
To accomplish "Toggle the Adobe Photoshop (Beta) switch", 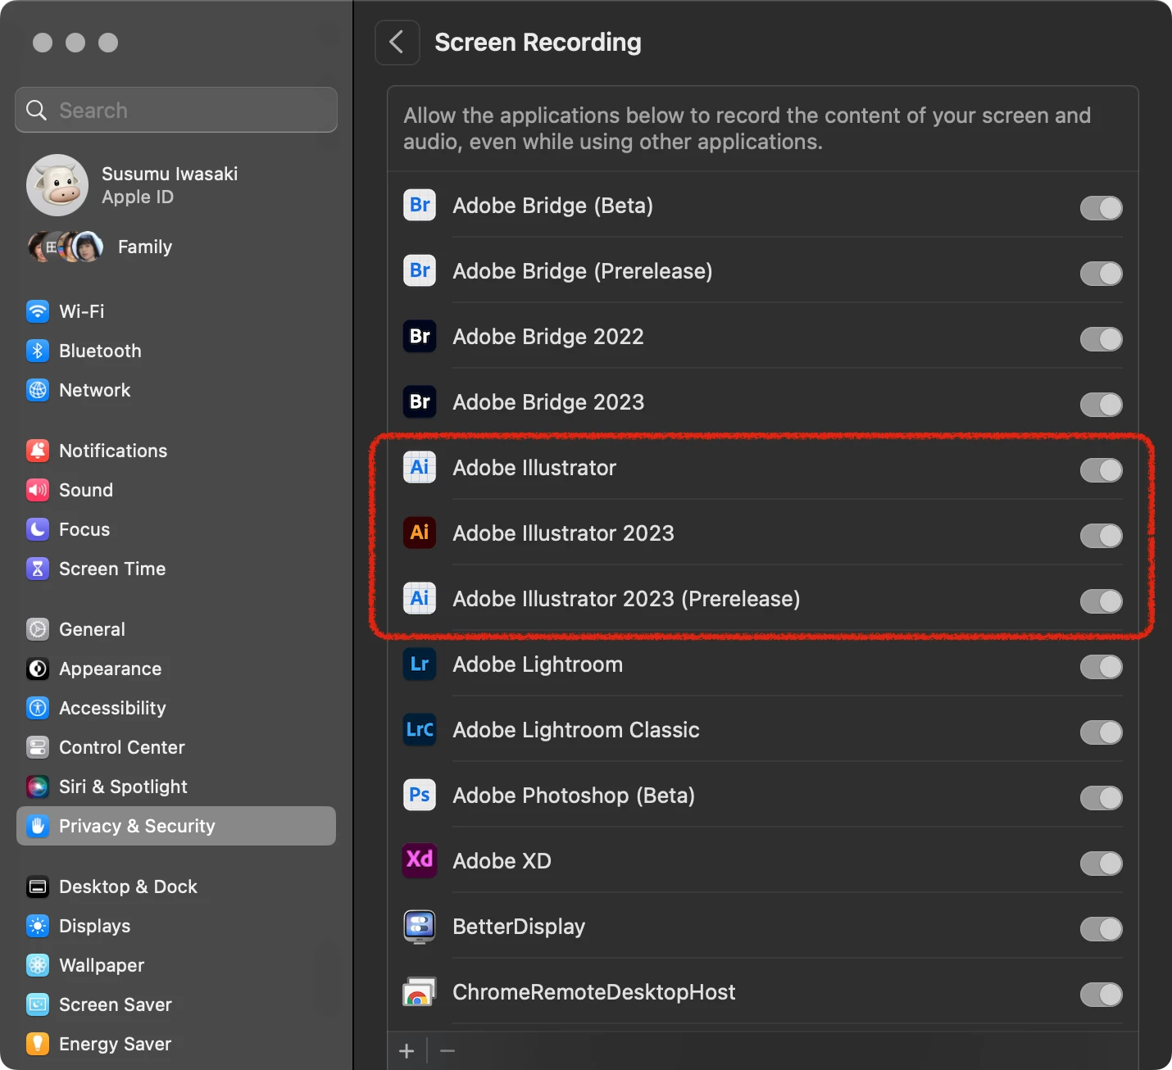I will click(1101, 798).
